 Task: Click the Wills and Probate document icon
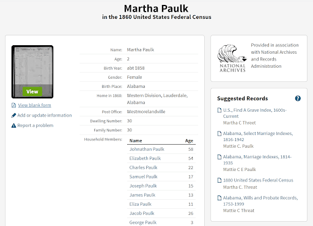click(219, 198)
